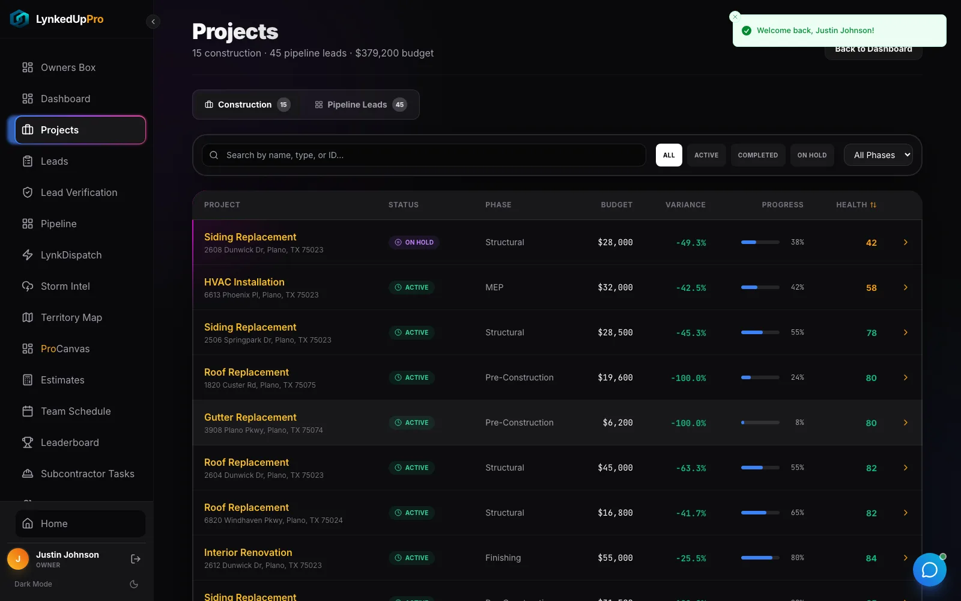Open the Pipeline sidebar item
The width and height of the screenshot is (961, 601).
[x=80, y=224]
